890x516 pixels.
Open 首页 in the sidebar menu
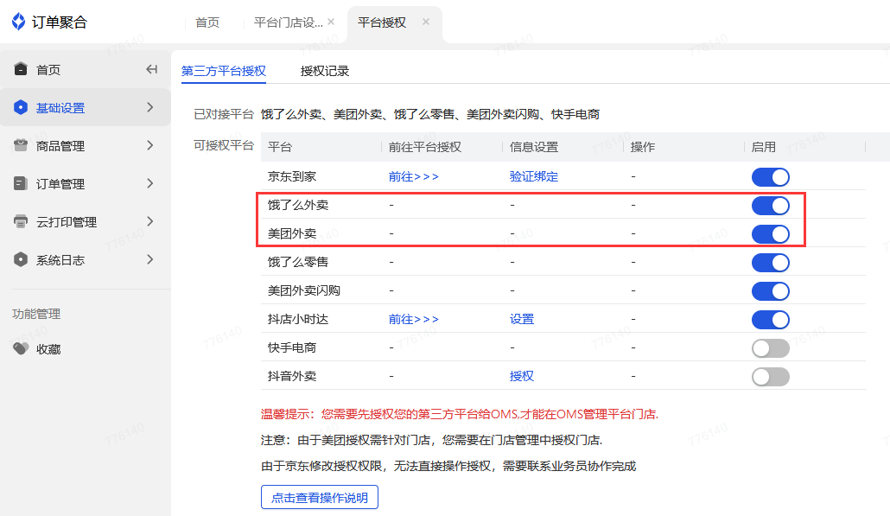48,70
